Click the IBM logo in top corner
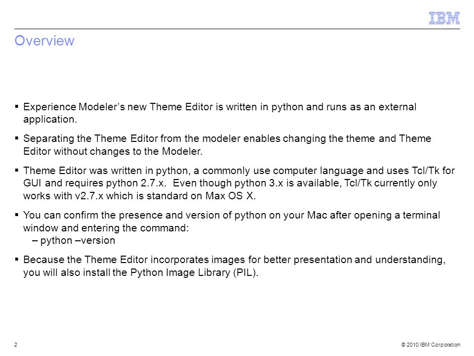This screenshot has height=356, width=474. point(444,18)
